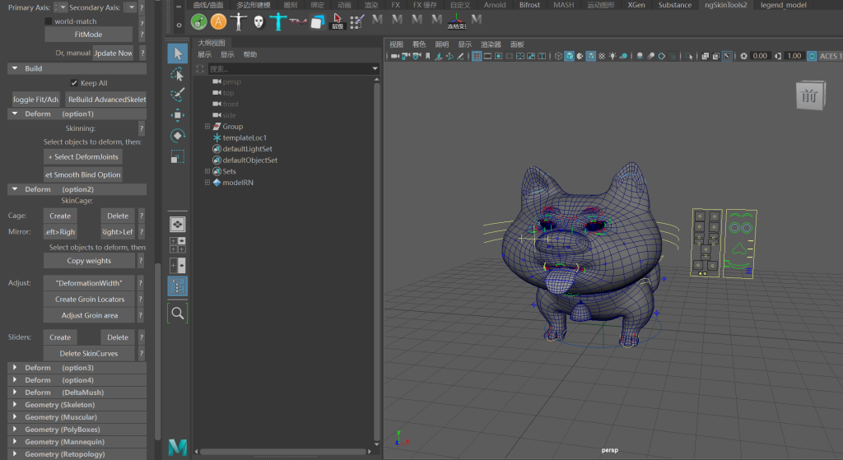Expand the Geometry (Skeleton) section
Viewport: 843px width, 460px height.
15,405
